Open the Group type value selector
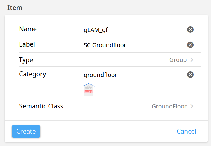Screen dimensions: 211x146 click(x=178, y=60)
